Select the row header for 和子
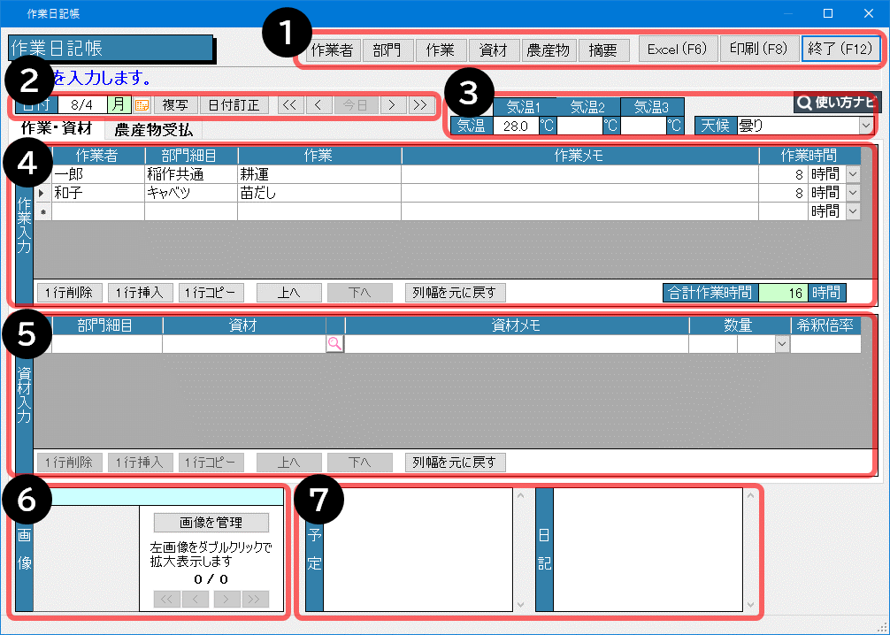This screenshot has height=635, width=890. point(42,193)
